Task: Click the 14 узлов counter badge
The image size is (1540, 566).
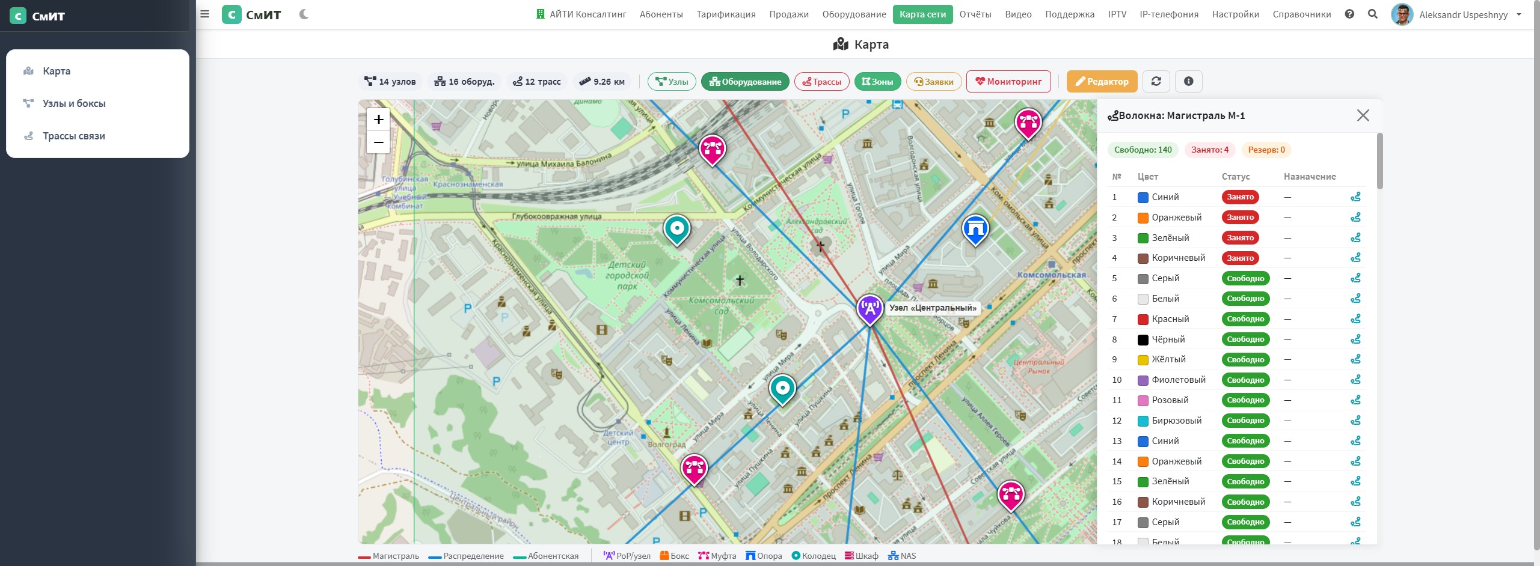Action: [x=390, y=82]
